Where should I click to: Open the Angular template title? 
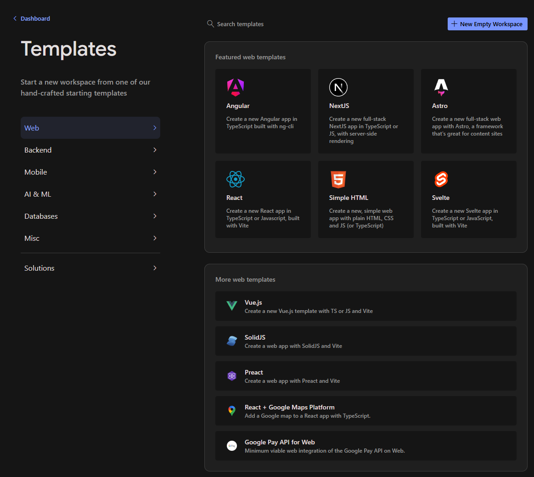tap(238, 106)
